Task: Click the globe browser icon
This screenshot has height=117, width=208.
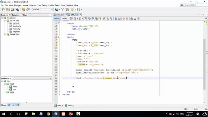Action: pos(57,9)
